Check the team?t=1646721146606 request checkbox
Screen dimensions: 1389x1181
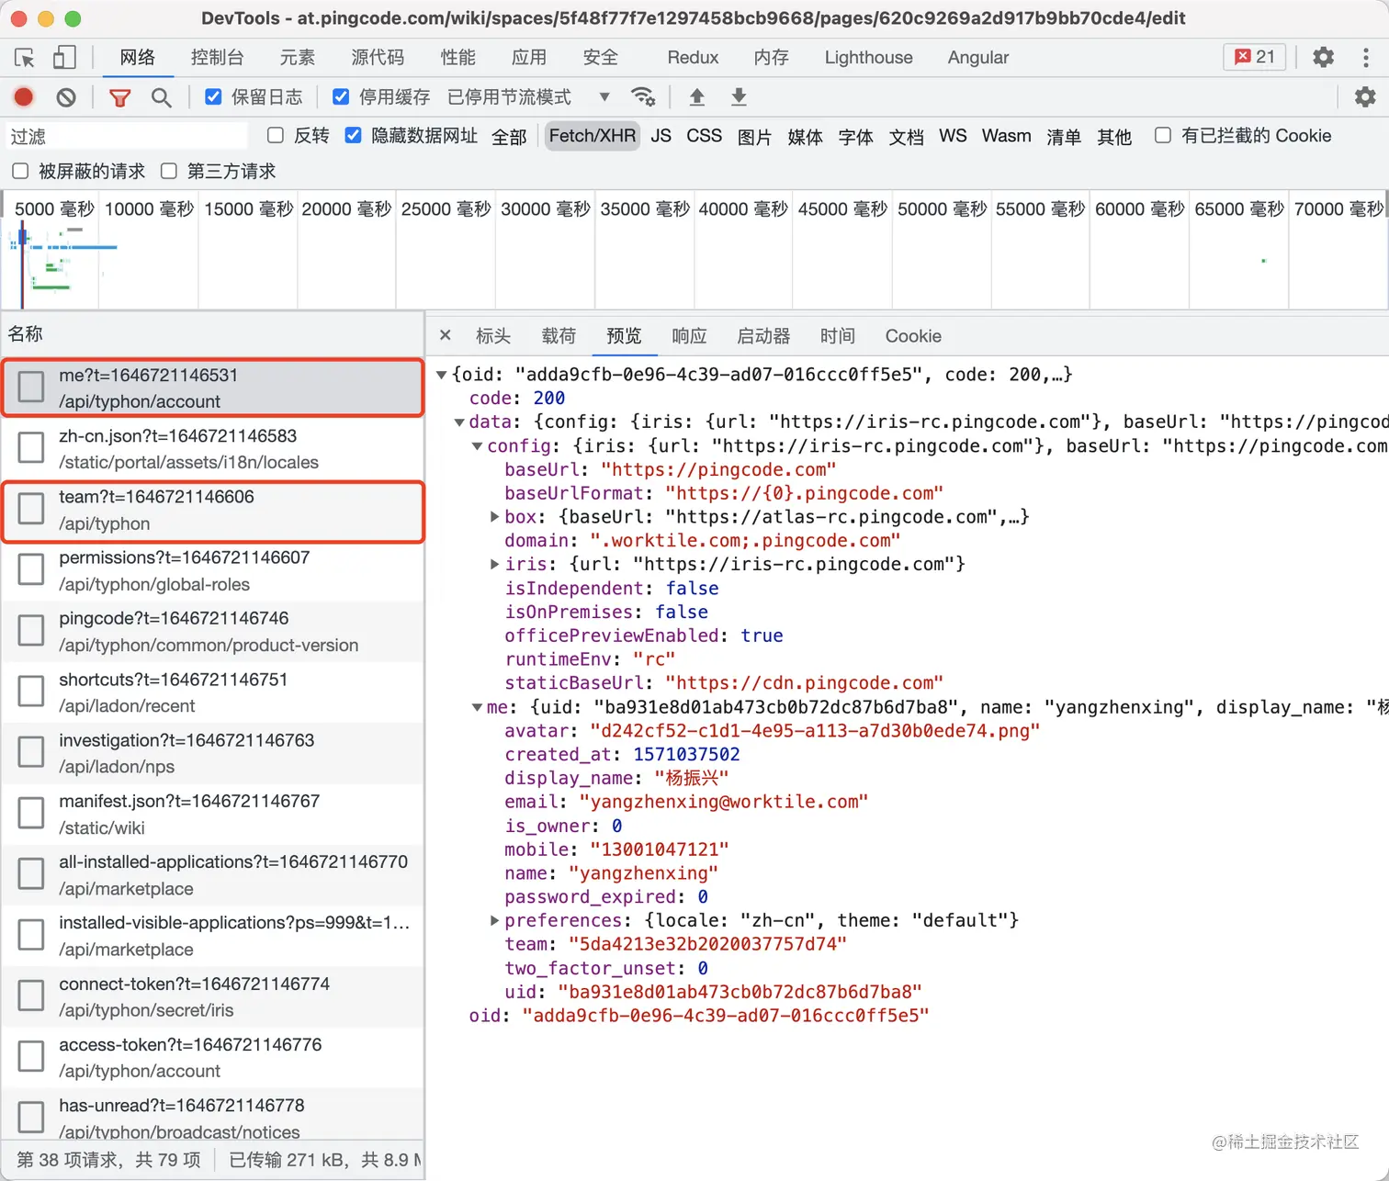click(x=31, y=509)
